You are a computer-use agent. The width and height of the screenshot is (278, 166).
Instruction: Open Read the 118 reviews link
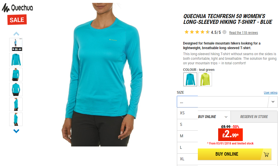click(x=243, y=33)
